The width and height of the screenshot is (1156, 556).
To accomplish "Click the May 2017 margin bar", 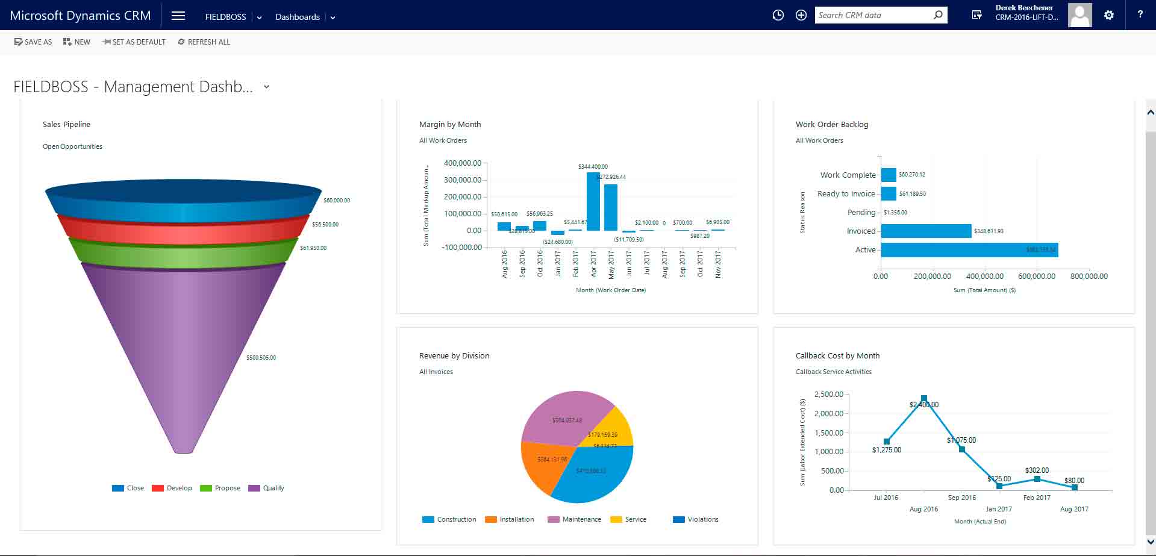I will click(611, 208).
